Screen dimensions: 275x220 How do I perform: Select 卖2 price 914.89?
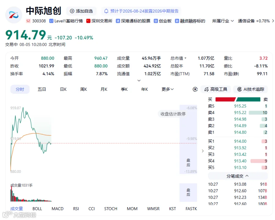pos(240,126)
